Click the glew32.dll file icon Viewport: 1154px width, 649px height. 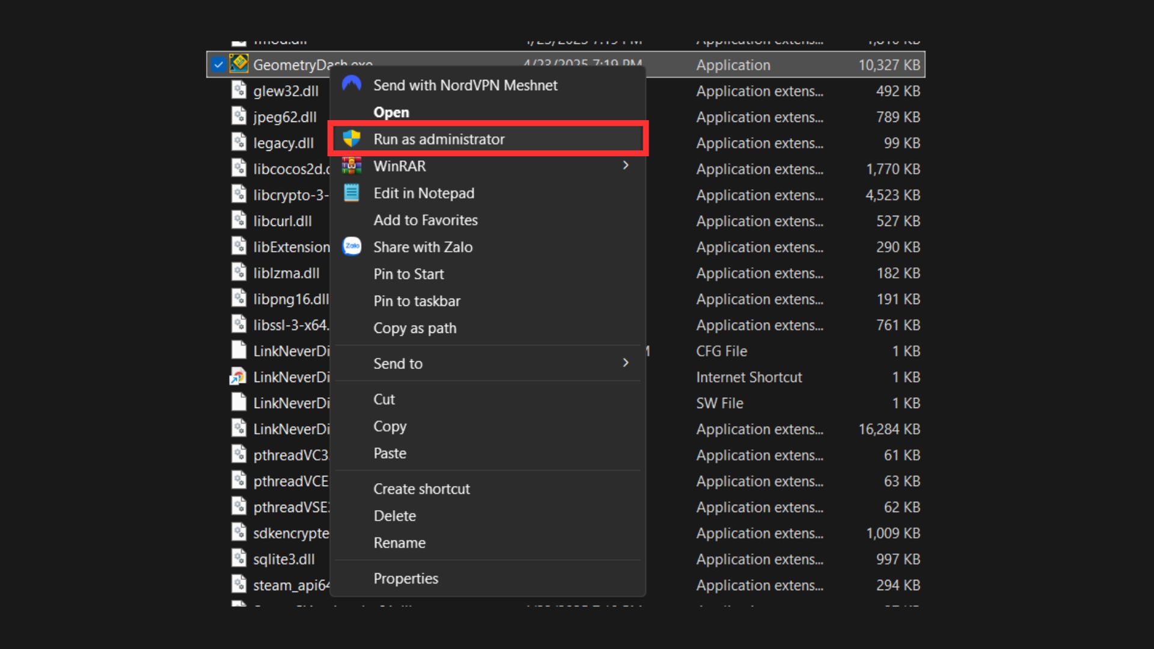tap(239, 90)
